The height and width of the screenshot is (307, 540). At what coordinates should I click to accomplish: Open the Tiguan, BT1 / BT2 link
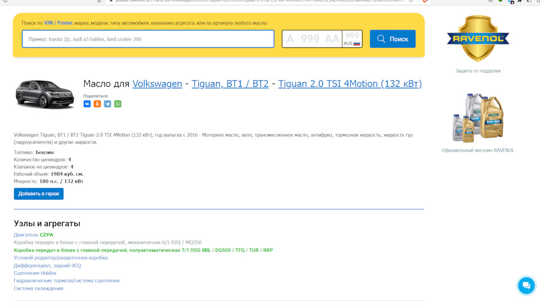[x=230, y=84]
